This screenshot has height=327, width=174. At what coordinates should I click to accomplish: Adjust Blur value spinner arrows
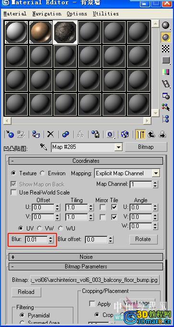(x=51, y=240)
